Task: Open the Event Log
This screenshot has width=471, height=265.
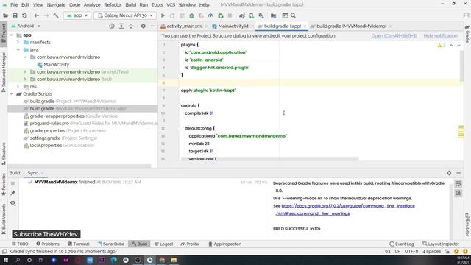Action: 401,244
